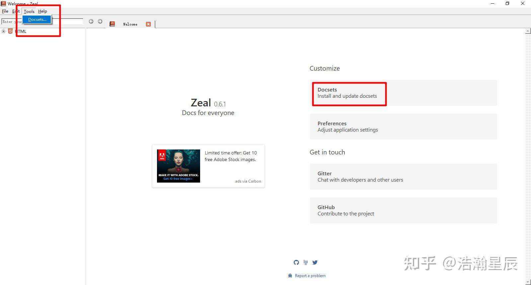Click the HTML5 docset icon in sidebar
Image resolution: width=531 pixels, height=285 pixels.
click(x=10, y=31)
